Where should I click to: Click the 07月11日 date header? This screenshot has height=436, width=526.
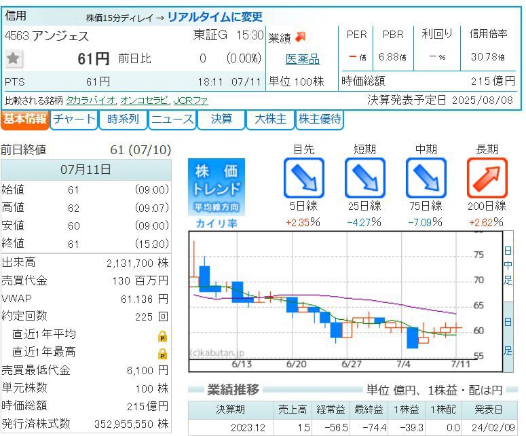click(86, 170)
